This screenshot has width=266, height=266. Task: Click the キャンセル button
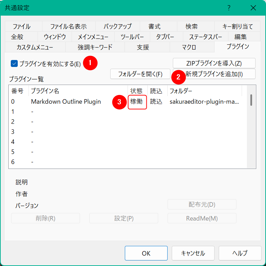[x=193, y=253]
